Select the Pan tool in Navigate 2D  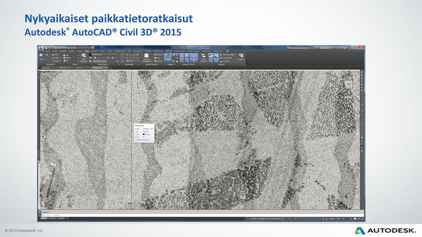[x=55, y=54]
